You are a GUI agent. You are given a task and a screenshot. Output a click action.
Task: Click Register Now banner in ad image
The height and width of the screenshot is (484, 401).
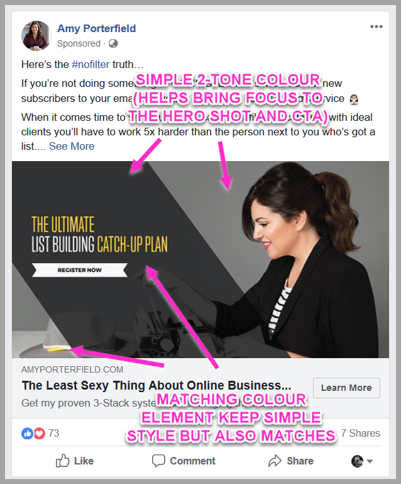(x=80, y=270)
